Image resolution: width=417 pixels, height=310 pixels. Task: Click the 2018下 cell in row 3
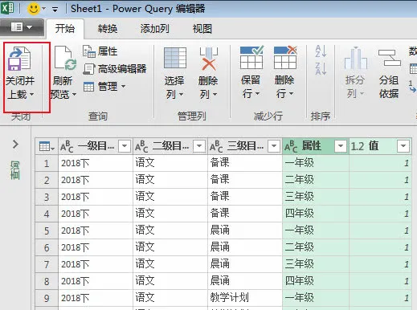pos(96,197)
